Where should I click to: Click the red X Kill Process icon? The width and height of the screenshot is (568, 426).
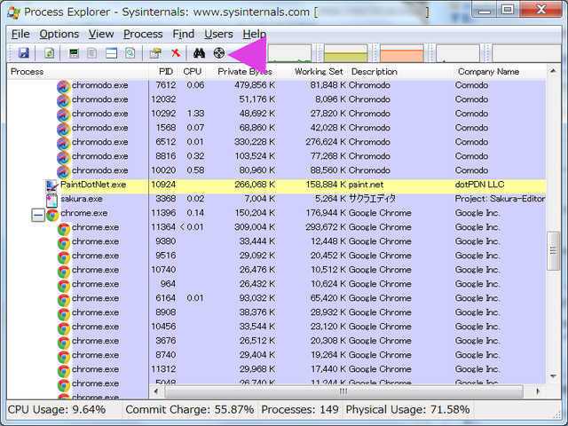(x=176, y=53)
